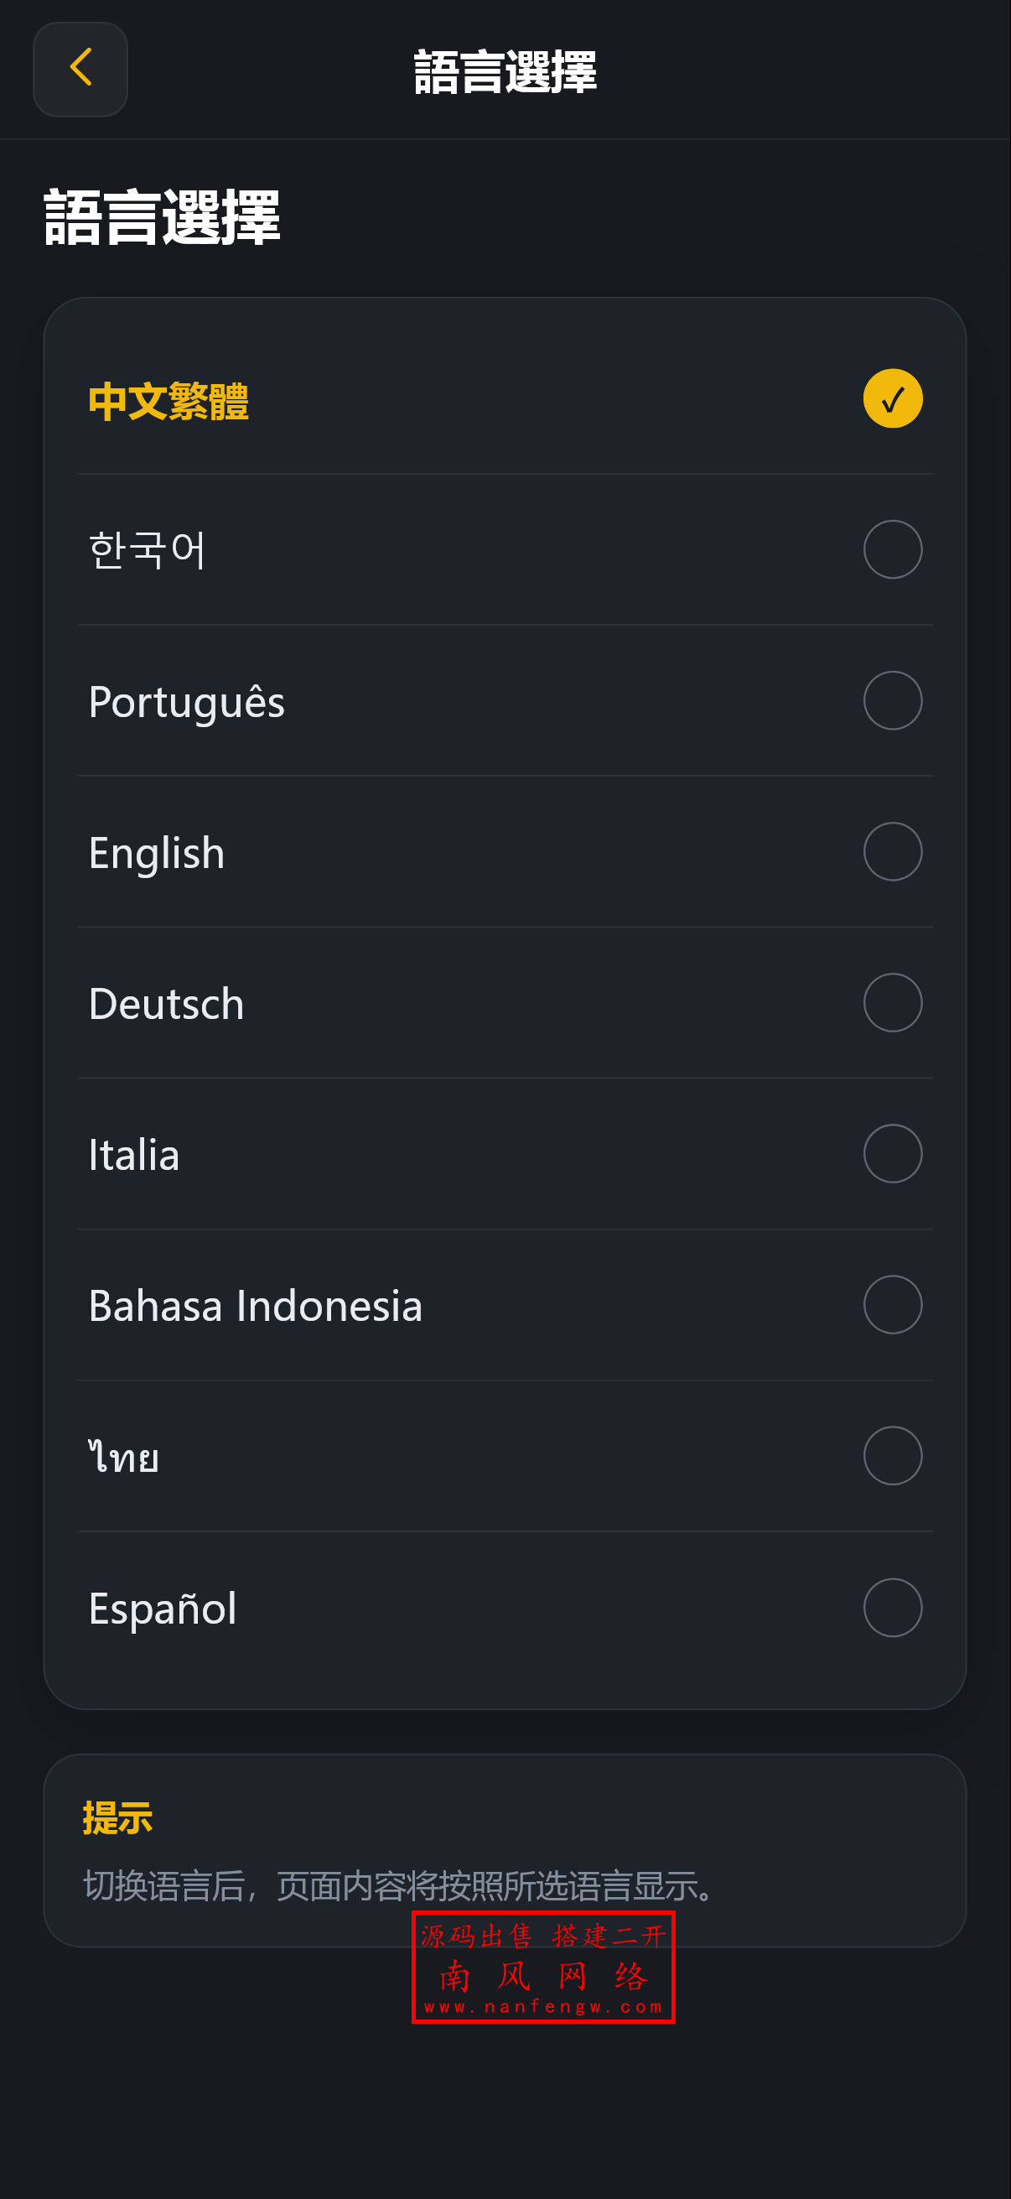Tap the large 語言選擇 page heading
The image size is (1011, 2199).
pyautogui.click(x=162, y=219)
